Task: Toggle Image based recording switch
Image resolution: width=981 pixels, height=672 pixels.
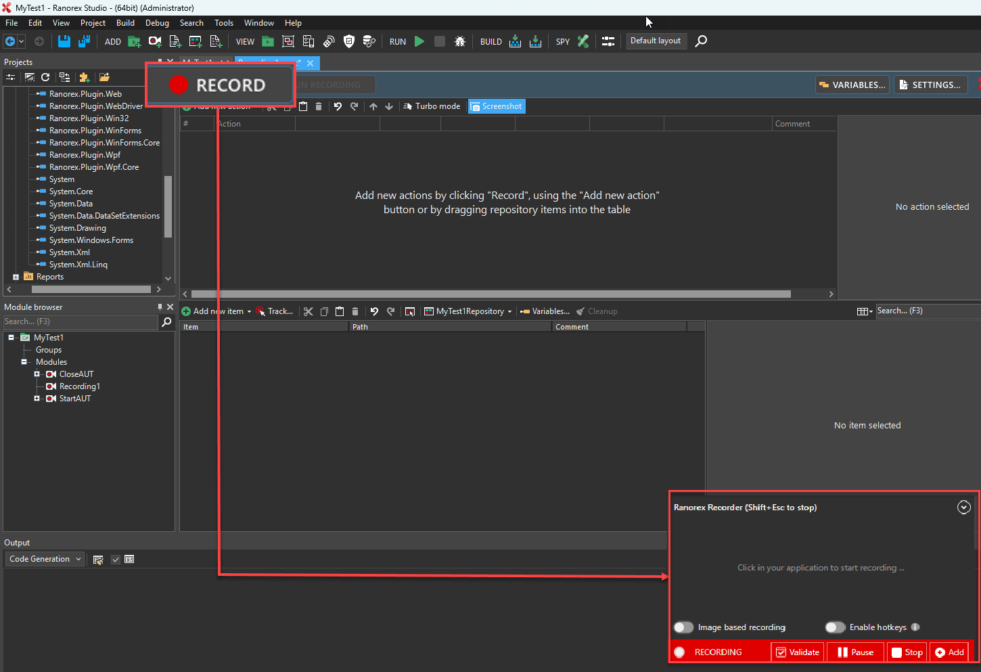Action: pyautogui.click(x=684, y=627)
